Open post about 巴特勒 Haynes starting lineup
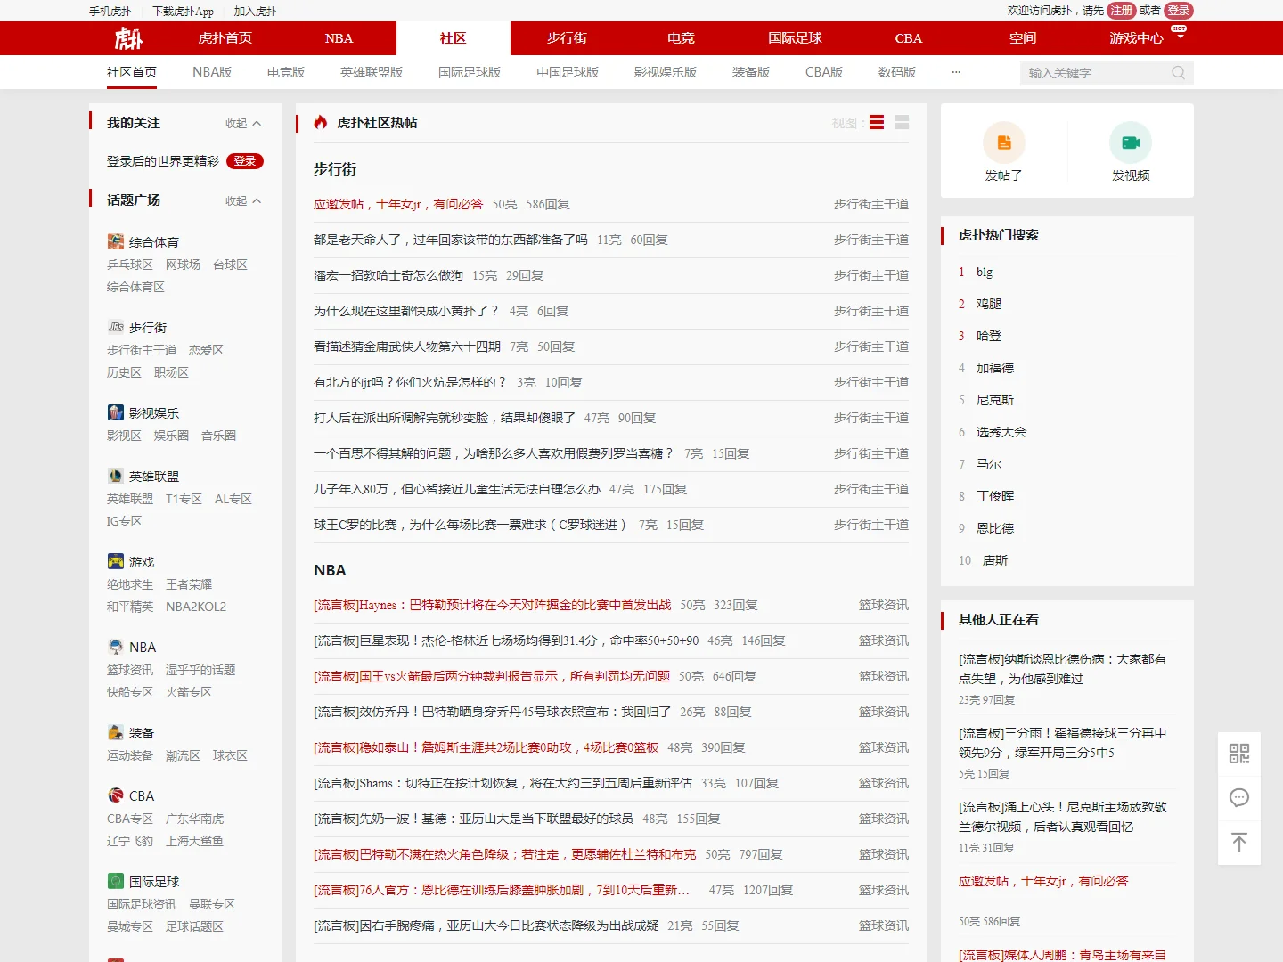 pyautogui.click(x=493, y=605)
